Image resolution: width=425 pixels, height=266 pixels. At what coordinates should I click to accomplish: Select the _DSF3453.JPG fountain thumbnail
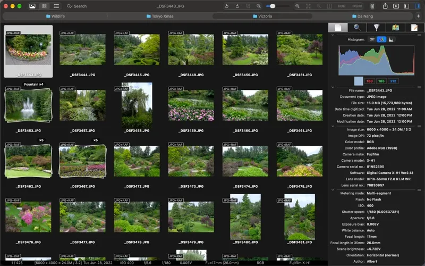pyautogui.click(x=28, y=105)
